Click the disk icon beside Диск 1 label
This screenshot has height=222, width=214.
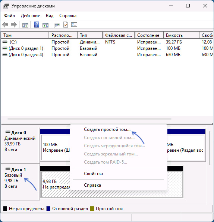tap(8, 169)
